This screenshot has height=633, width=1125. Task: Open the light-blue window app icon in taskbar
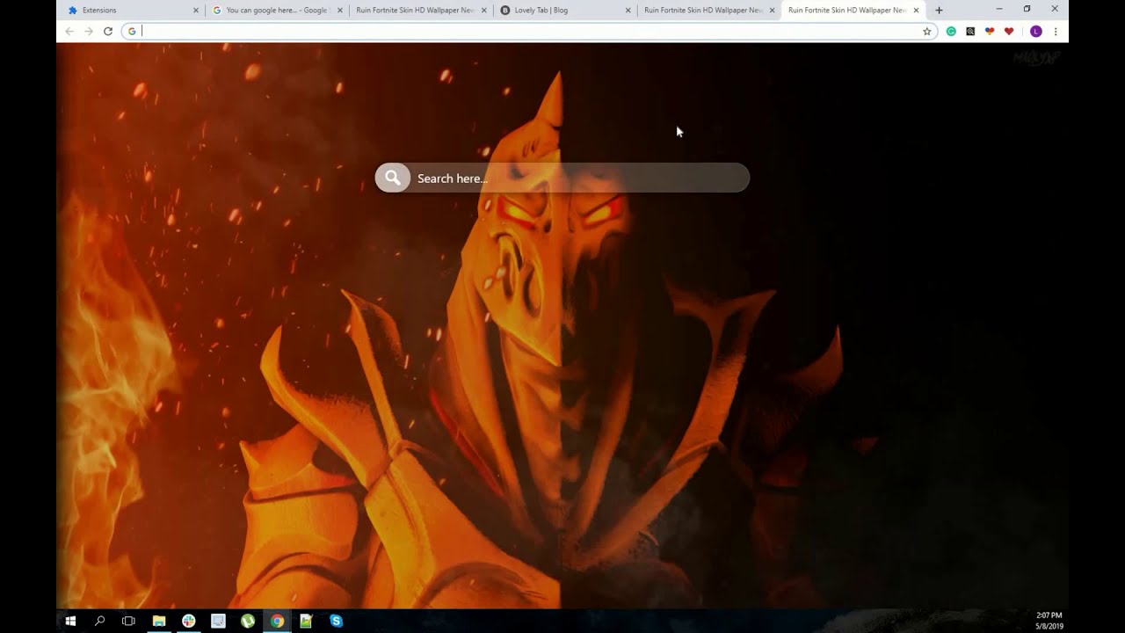pyautogui.click(x=218, y=621)
